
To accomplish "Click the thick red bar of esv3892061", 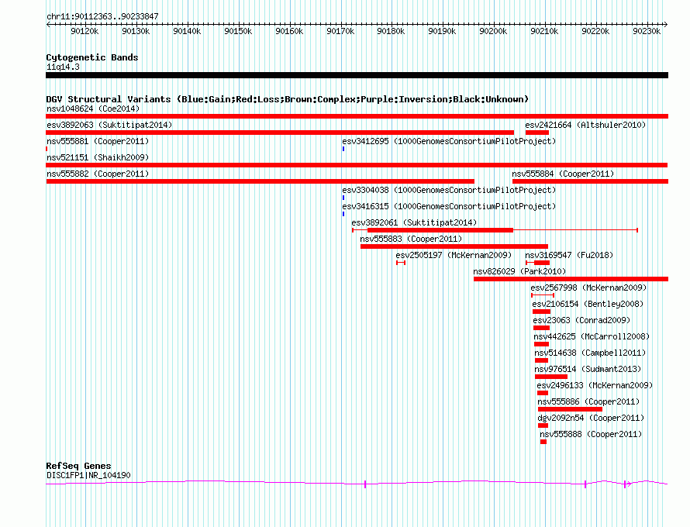I will pos(440,230).
